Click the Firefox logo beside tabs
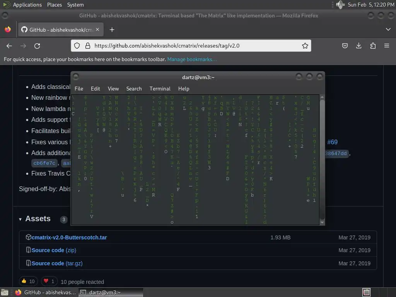This screenshot has height=297, width=396. (x=8, y=29)
